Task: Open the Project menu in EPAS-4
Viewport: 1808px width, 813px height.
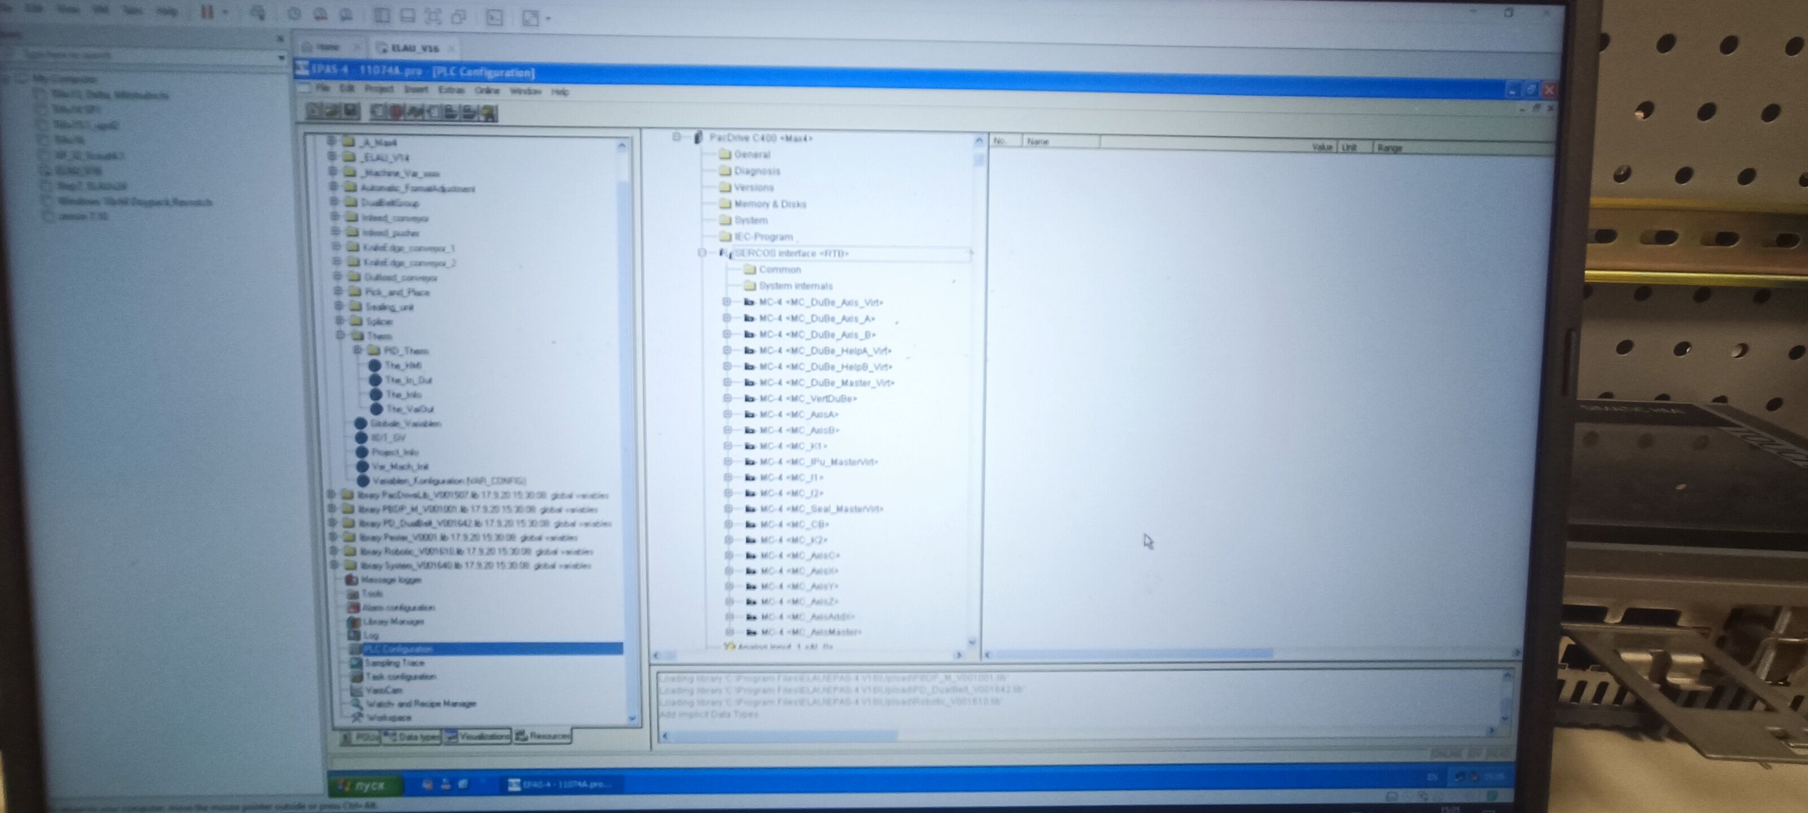Action: coord(379,89)
